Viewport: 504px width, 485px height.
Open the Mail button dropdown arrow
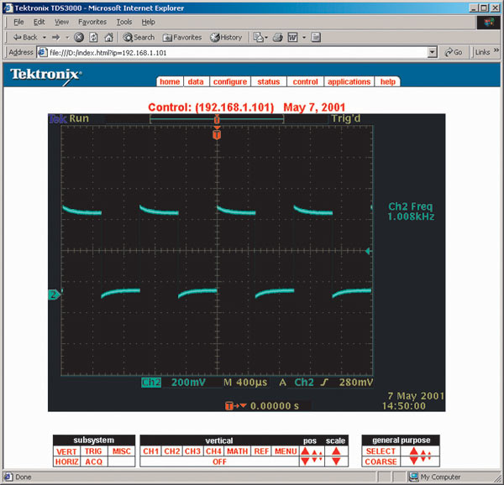pos(266,38)
